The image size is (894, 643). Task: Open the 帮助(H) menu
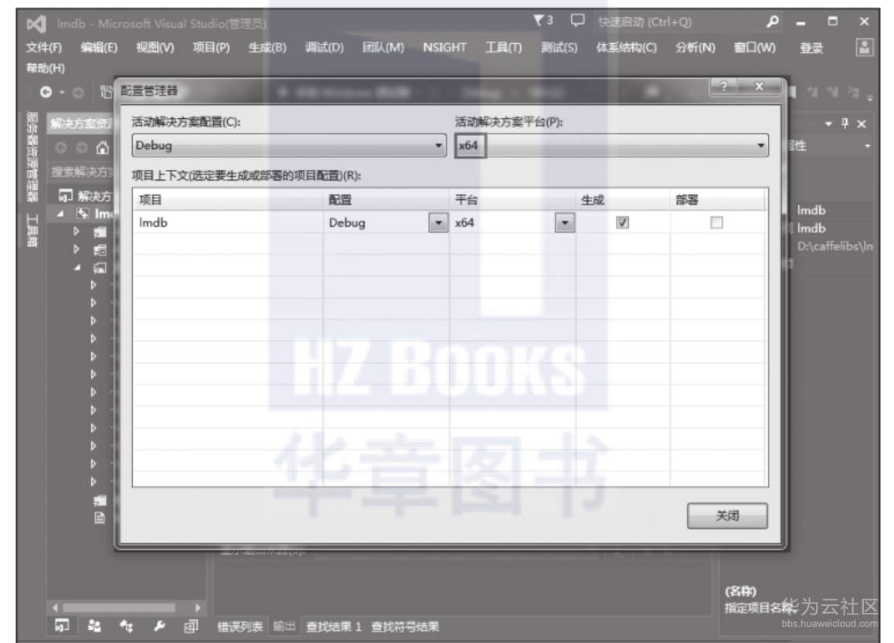click(45, 69)
